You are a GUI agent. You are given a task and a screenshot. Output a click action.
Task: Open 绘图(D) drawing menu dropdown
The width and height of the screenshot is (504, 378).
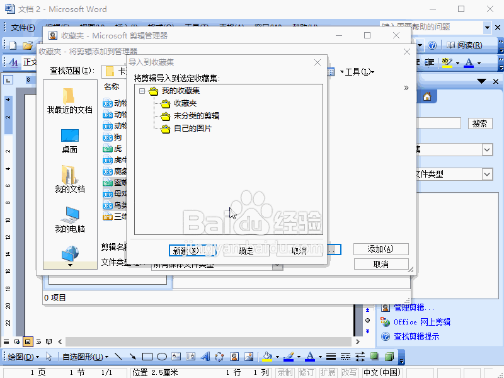[23, 357]
